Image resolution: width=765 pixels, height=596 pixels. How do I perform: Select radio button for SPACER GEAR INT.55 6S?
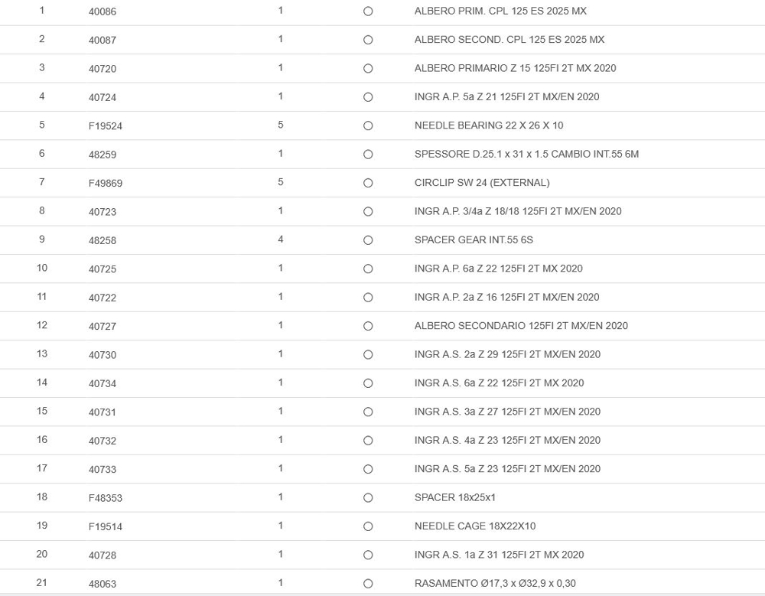tap(368, 240)
